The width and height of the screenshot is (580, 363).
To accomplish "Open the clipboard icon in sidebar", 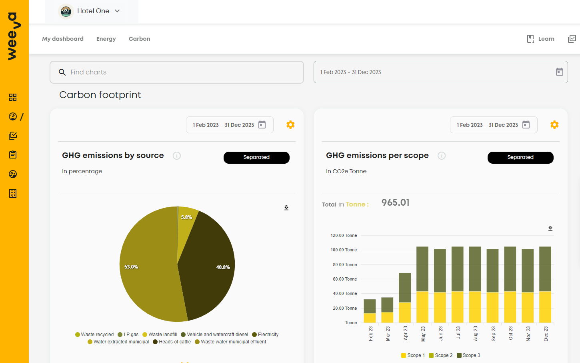I will tap(13, 155).
